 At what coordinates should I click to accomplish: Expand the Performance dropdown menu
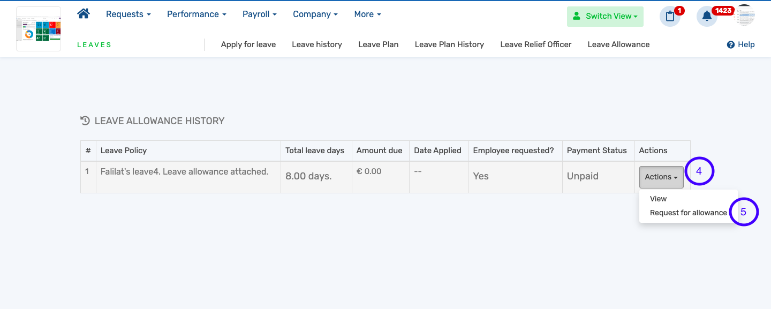pyautogui.click(x=196, y=14)
